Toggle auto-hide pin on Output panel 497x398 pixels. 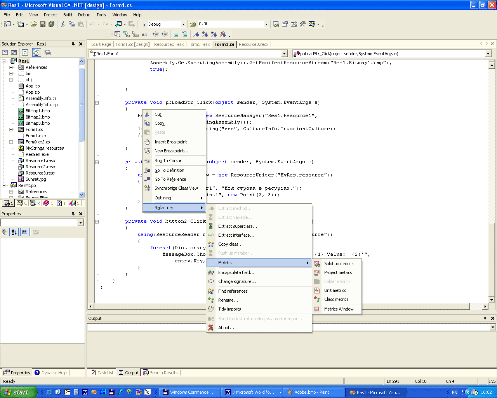[485, 318]
